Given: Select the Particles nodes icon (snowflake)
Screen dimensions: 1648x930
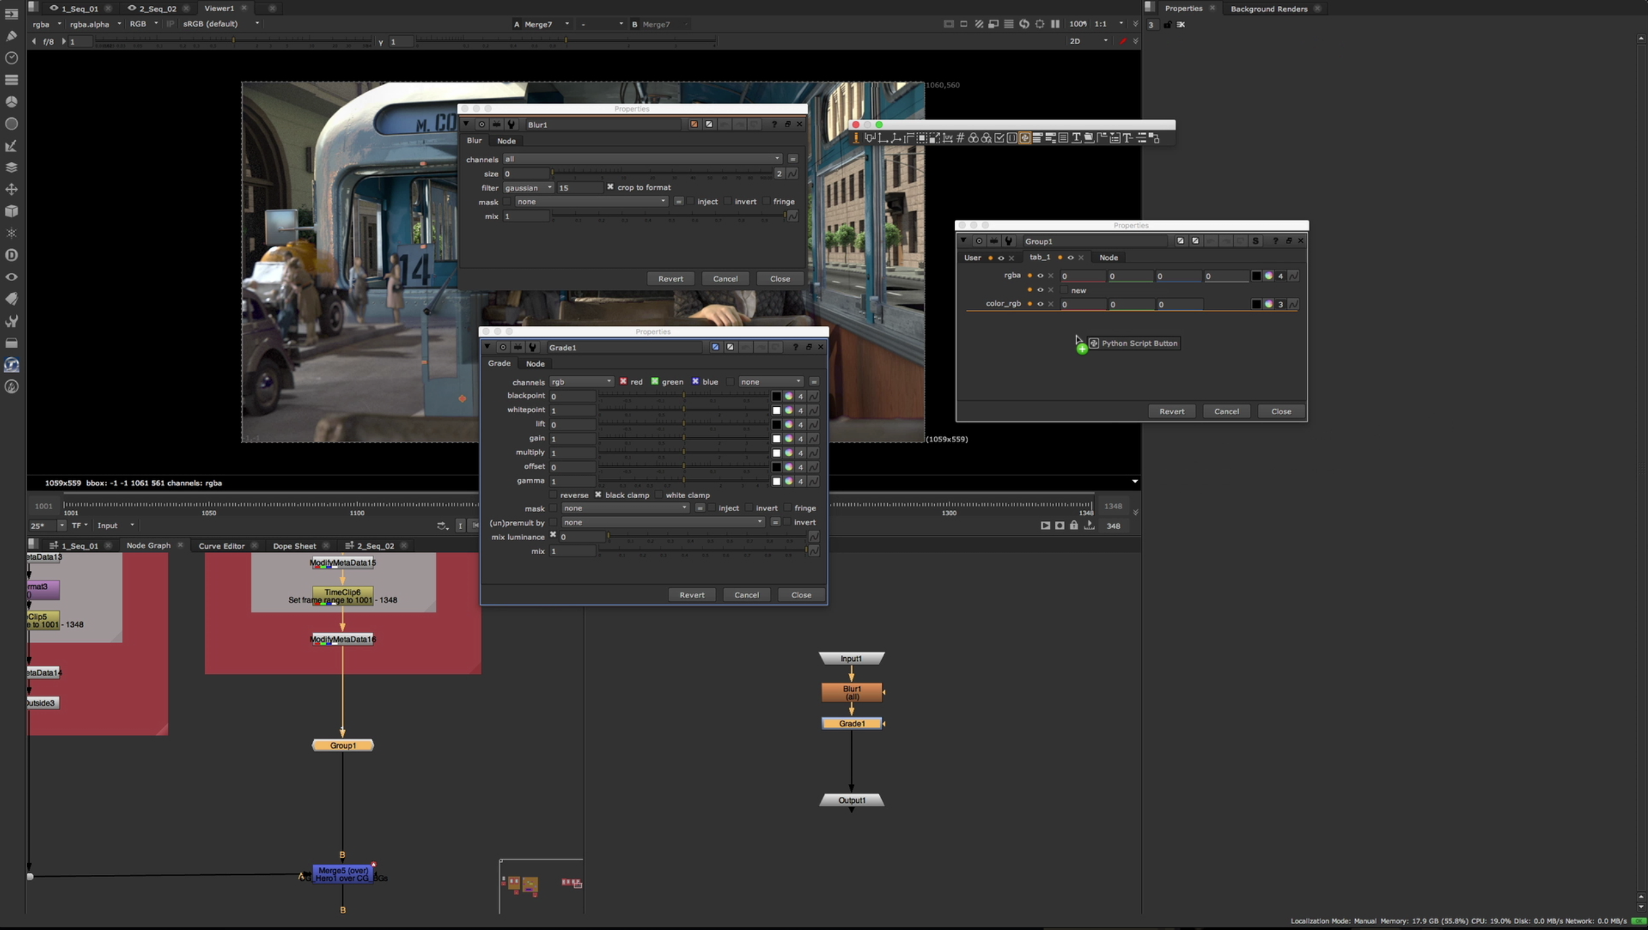Looking at the screenshot, I should pos(12,233).
